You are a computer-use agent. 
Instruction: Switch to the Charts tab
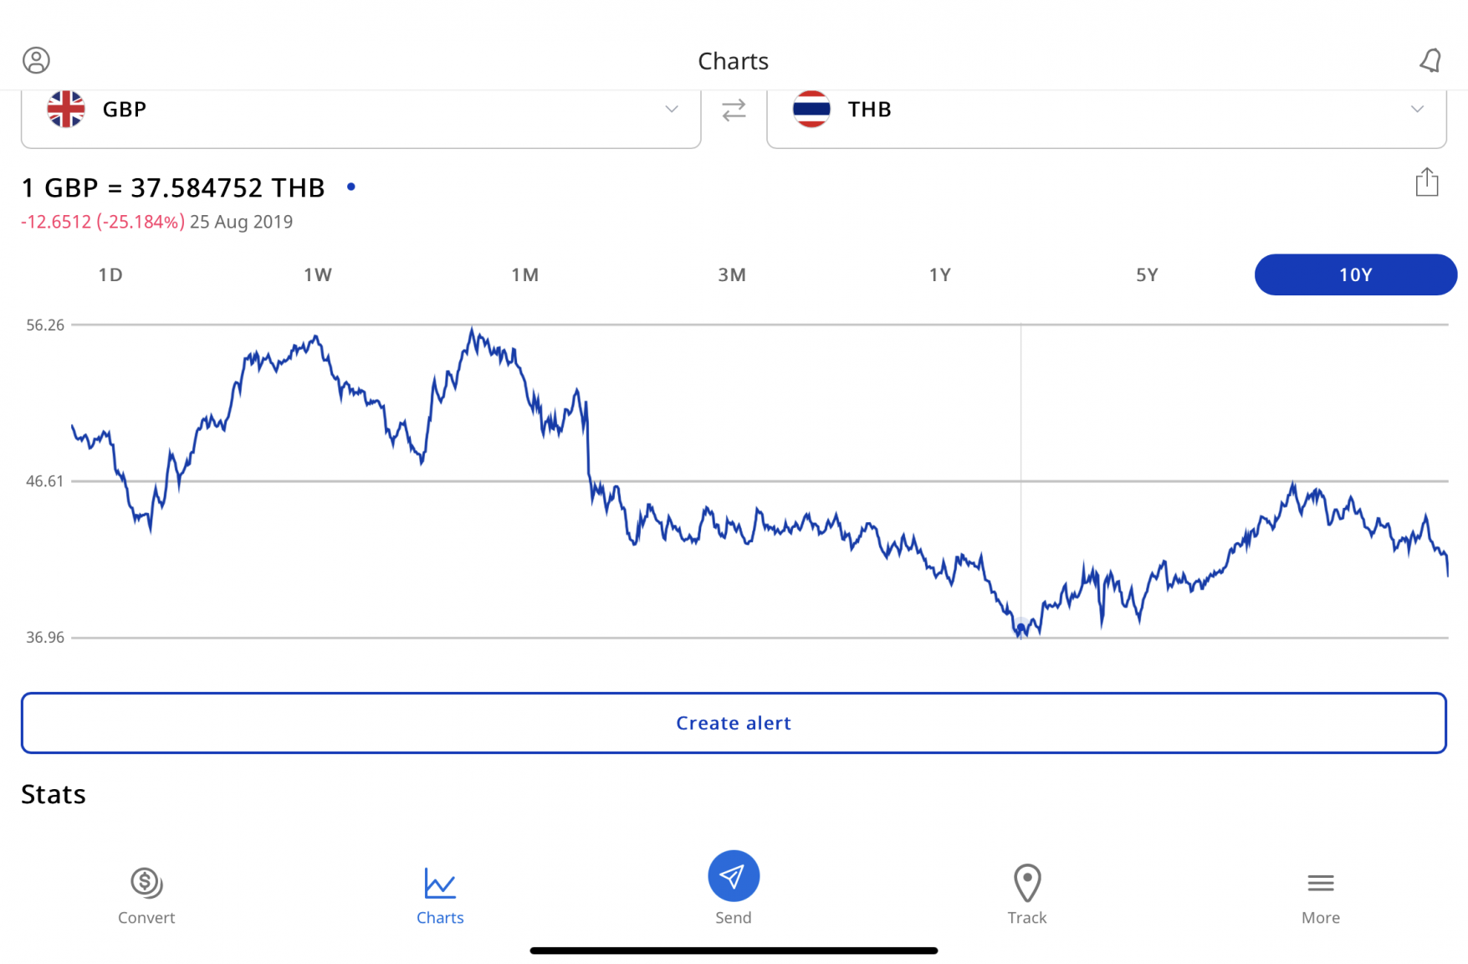tap(440, 894)
